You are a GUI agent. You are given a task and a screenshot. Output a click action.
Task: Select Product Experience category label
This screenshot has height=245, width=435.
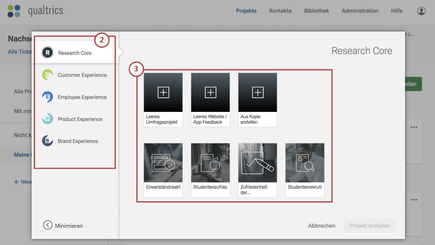pyautogui.click(x=80, y=119)
